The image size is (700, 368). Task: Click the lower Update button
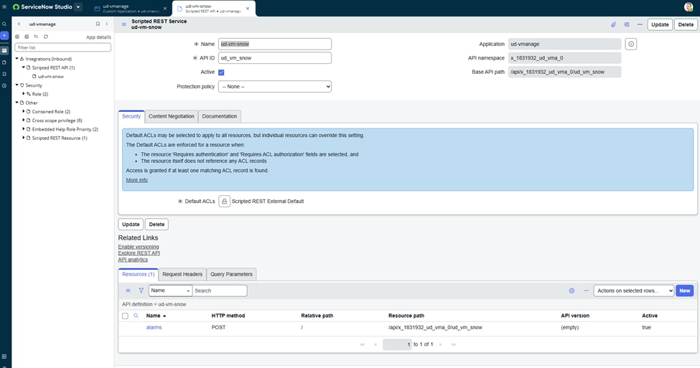[131, 225]
